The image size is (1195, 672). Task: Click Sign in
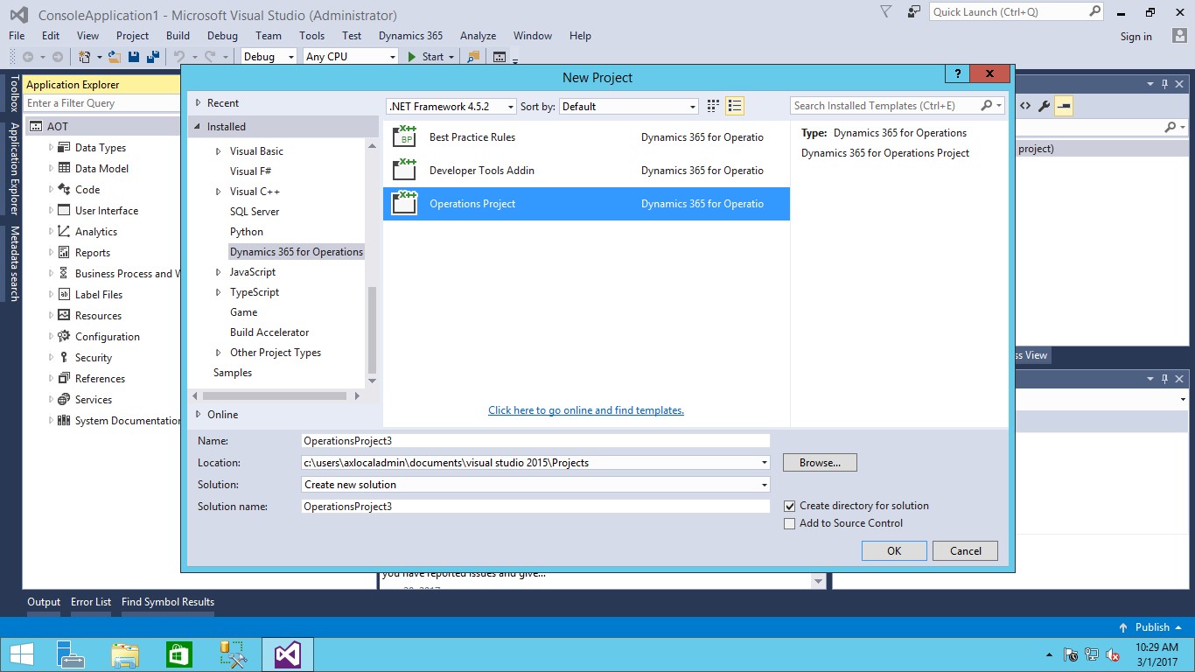(1136, 37)
